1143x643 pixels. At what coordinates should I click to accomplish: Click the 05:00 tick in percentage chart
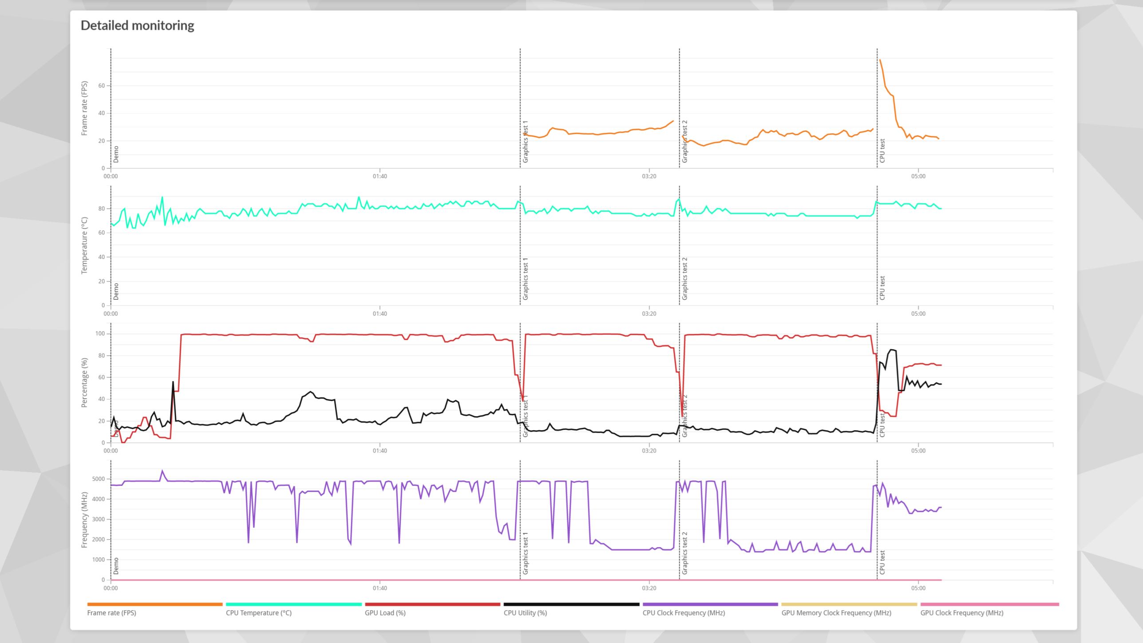[918, 451]
